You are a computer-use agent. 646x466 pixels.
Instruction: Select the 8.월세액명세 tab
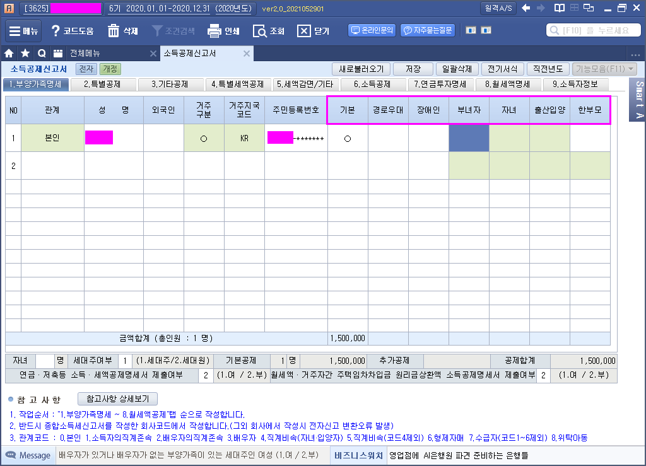(x=508, y=84)
